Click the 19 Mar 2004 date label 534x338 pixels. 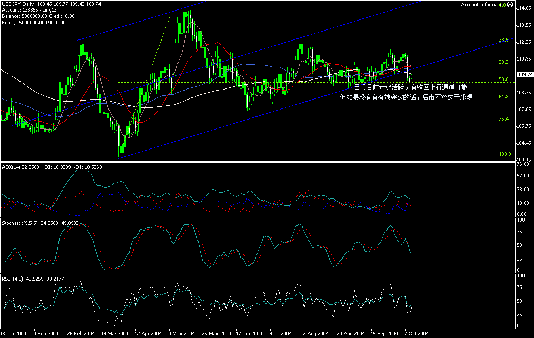(x=115, y=334)
